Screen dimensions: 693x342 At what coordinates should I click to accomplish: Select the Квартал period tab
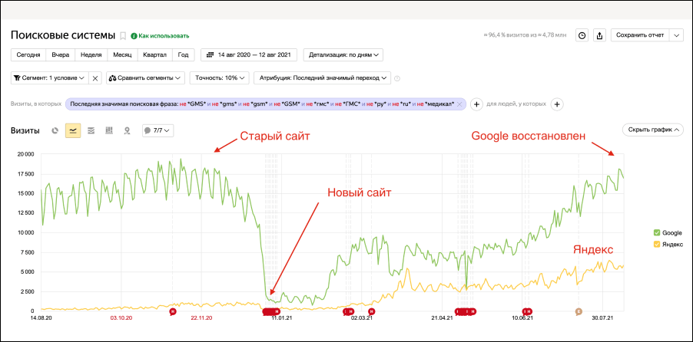[x=154, y=54]
